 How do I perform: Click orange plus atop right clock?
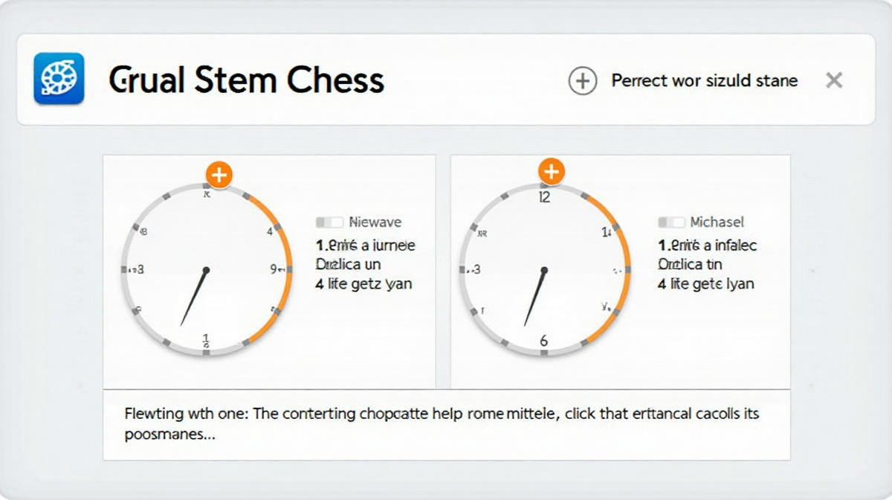(x=551, y=172)
